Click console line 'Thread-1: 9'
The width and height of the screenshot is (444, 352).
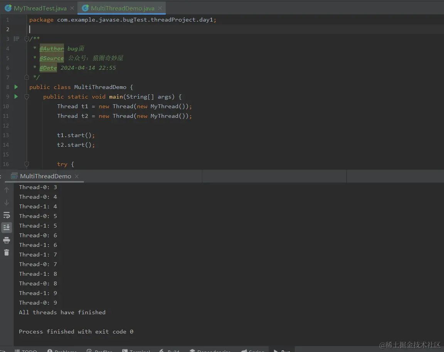click(x=38, y=293)
